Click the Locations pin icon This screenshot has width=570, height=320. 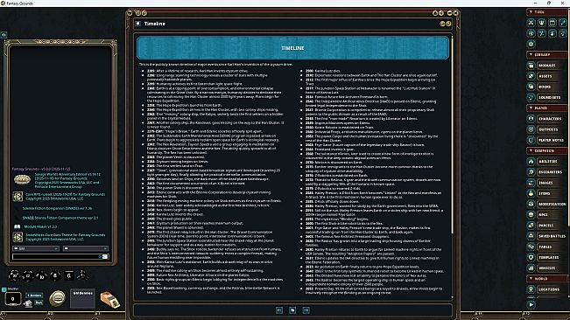click(x=531, y=289)
